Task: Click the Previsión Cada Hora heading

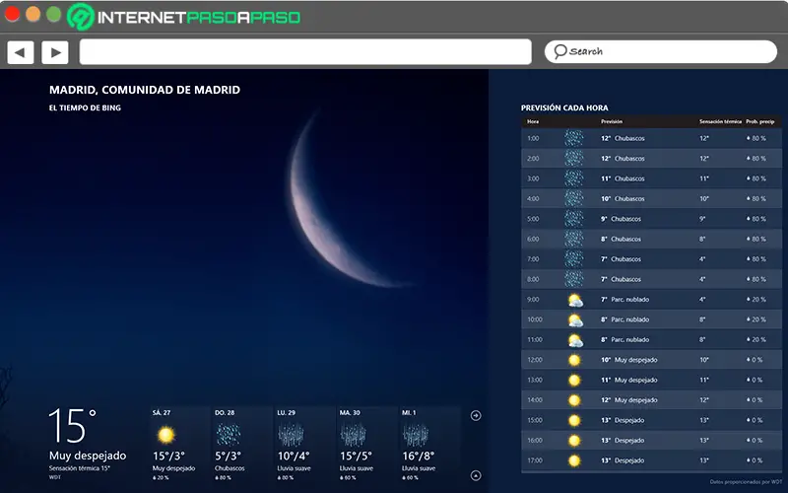Action: 564,107
